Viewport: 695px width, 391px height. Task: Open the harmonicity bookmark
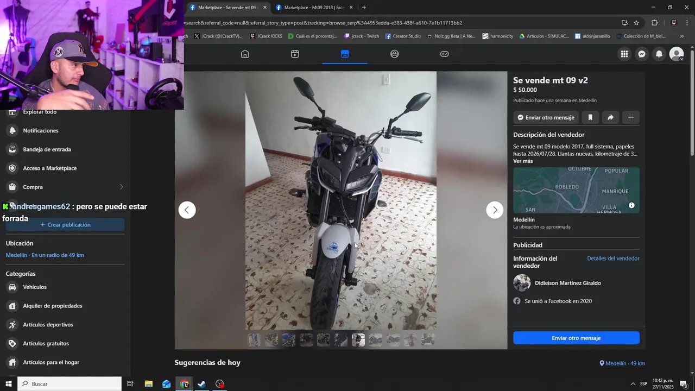coord(498,36)
